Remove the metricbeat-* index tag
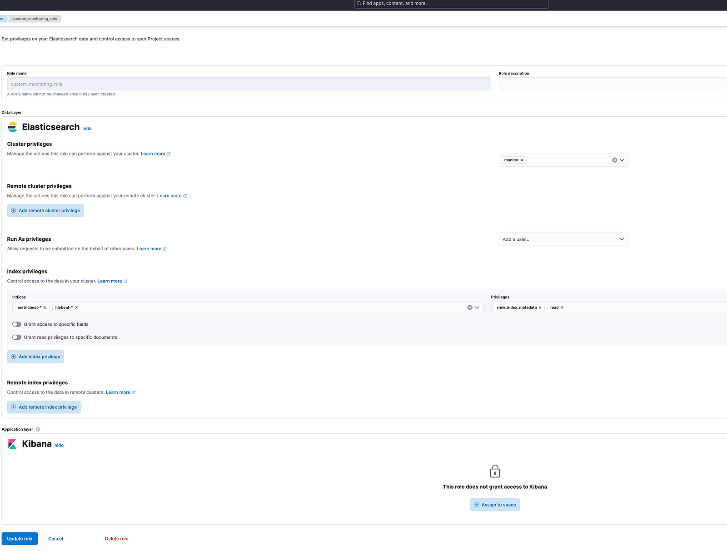The width and height of the screenshot is (727, 551). (45, 308)
